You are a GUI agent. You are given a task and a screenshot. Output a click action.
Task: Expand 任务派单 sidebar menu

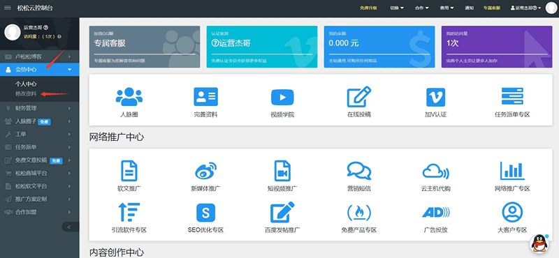tap(40, 147)
